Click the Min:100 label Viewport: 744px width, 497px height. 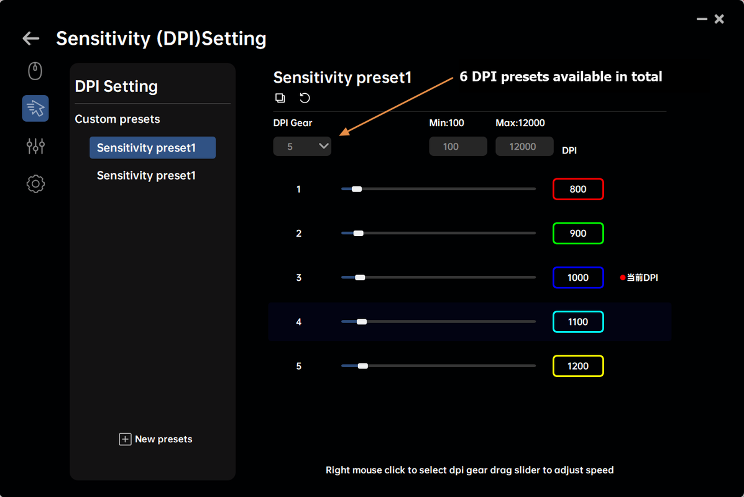[446, 123]
